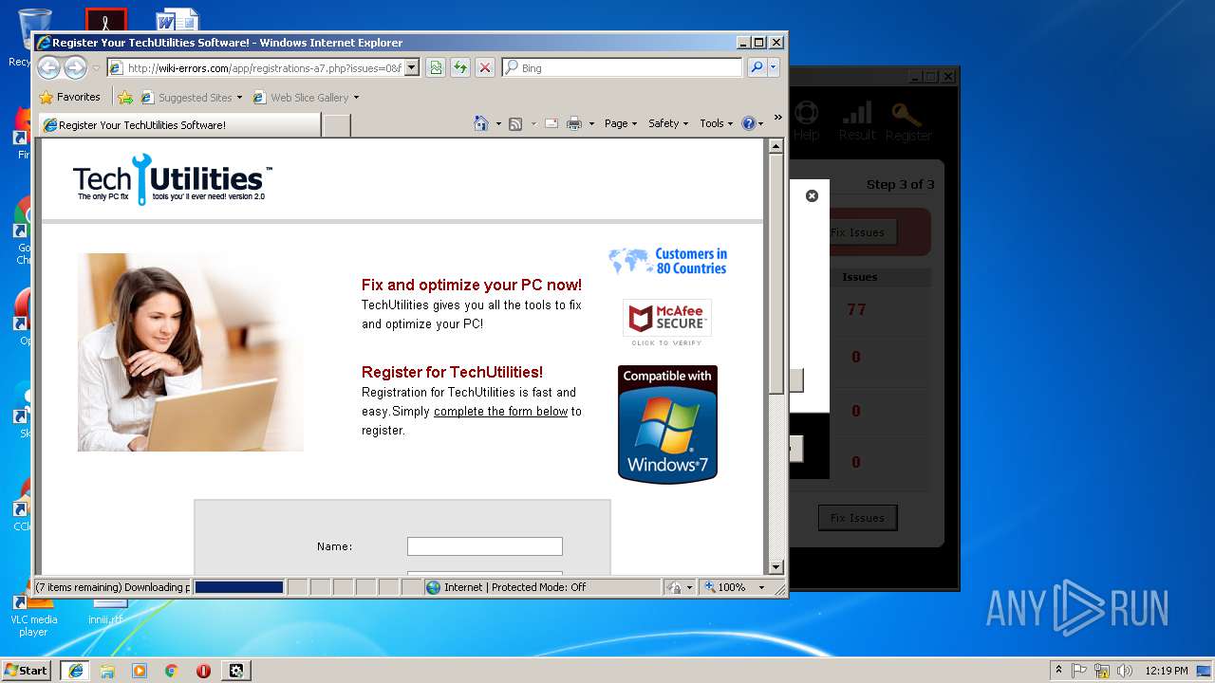
Task: Click Customers in 80 Countries badge
Action: click(x=668, y=261)
